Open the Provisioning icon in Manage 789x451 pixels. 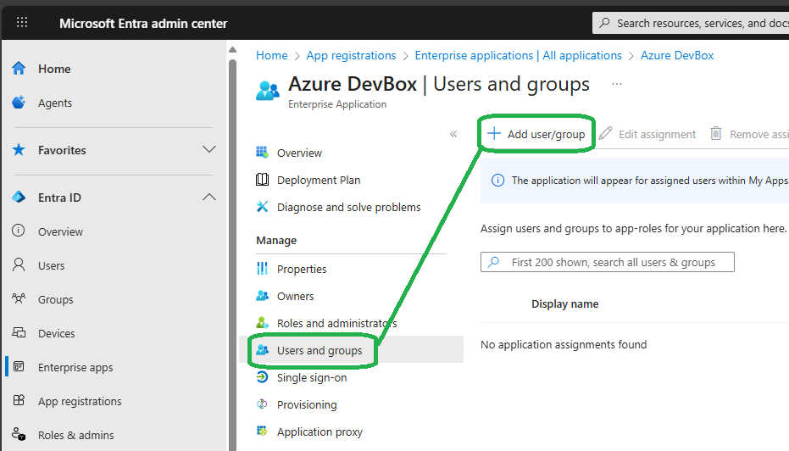(x=263, y=404)
